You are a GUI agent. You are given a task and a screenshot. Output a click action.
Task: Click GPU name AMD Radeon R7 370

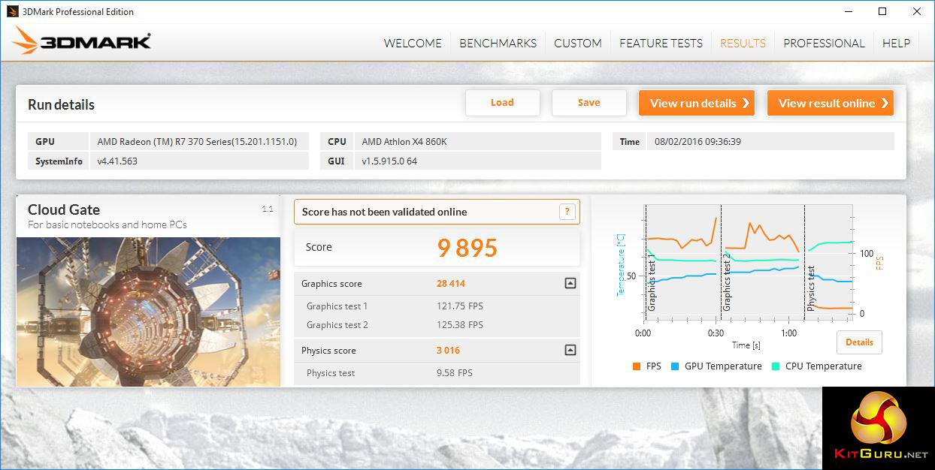tap(197, 141)
